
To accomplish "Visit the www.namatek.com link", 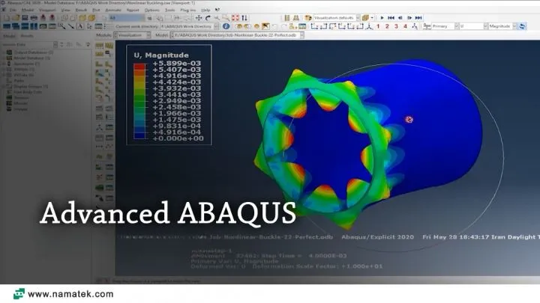I will point(70,294).
